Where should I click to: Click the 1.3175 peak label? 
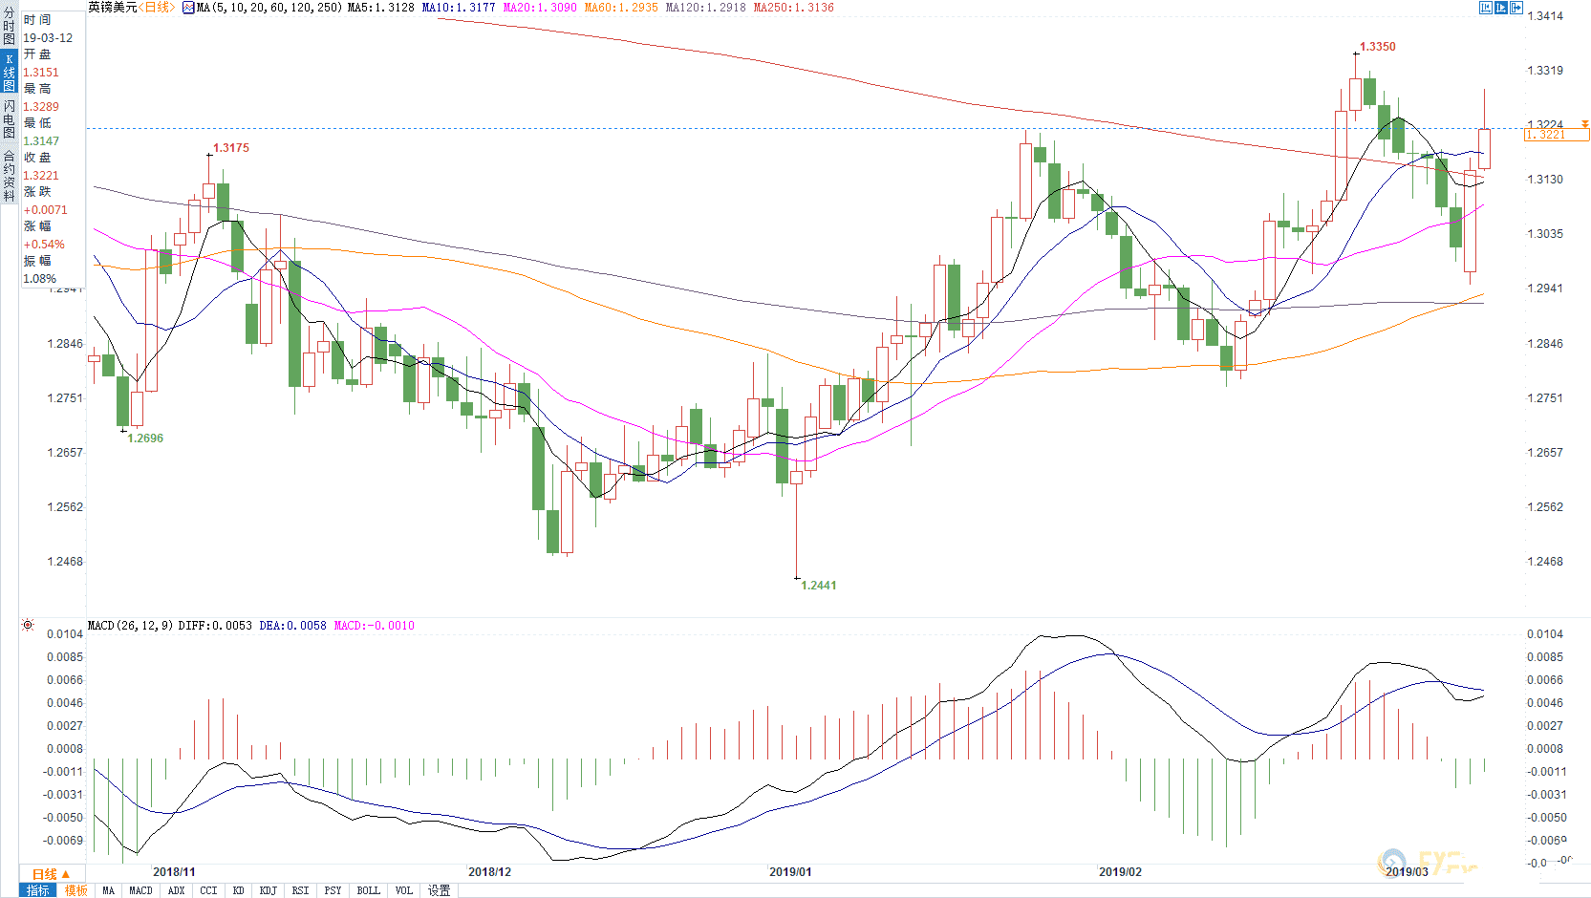(x=231, y=148)
